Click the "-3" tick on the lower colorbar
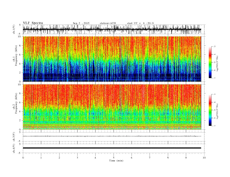Viewport: 230px width, 177px height. point(214,94)
